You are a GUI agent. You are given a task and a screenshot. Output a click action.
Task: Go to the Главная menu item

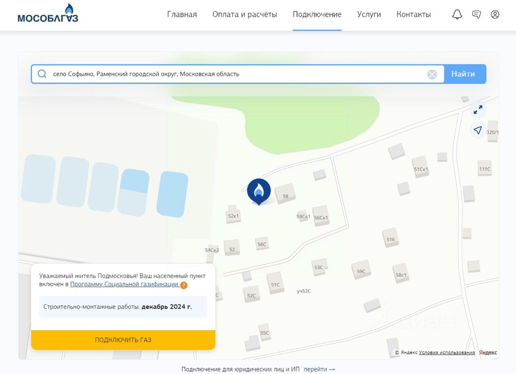click(182, 15)
